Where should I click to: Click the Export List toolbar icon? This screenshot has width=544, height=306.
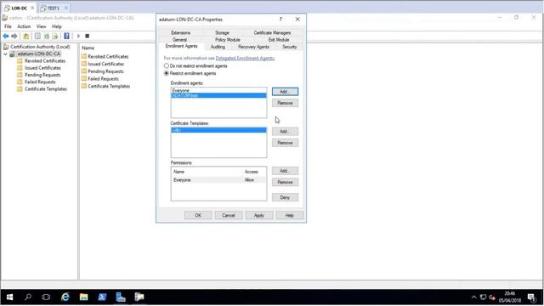click(55, 36)
